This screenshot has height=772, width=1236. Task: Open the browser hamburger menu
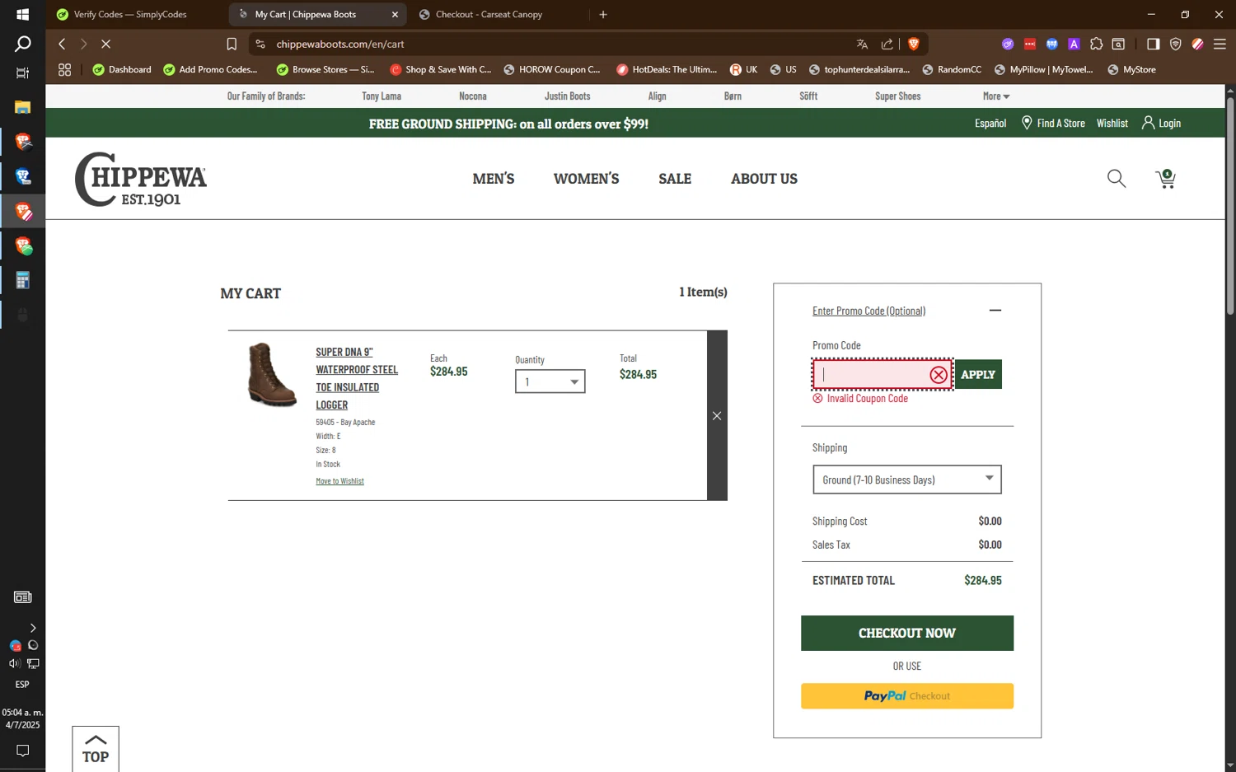(1220, 44)
